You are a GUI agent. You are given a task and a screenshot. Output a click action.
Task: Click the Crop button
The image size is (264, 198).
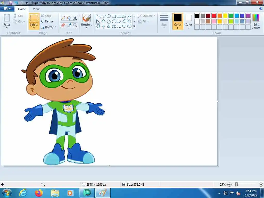click(46, 16)
